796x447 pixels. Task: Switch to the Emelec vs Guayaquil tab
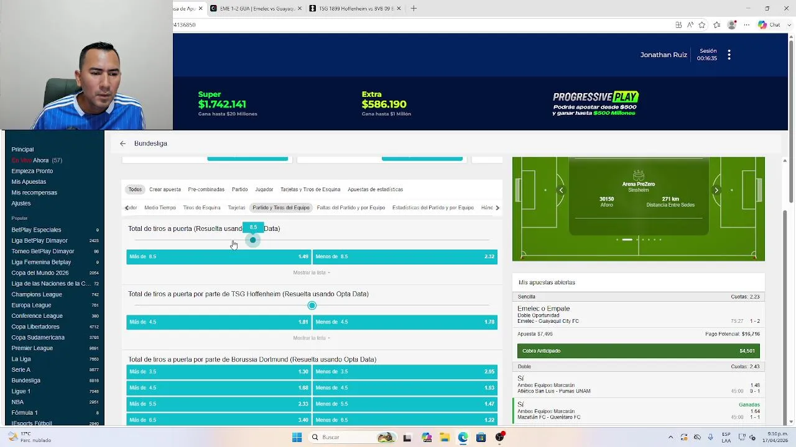256,9
